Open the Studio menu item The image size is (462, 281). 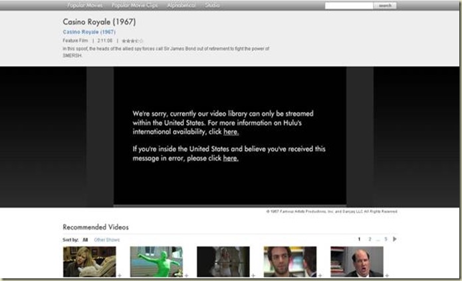click(212, 5)
